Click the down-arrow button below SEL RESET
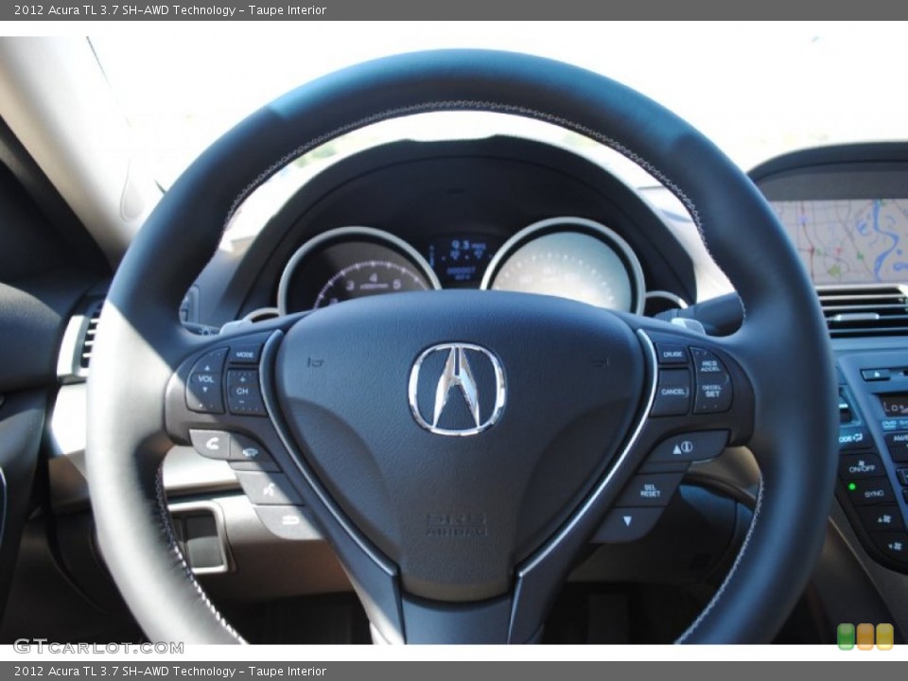The image size is (908, 681). click(x=627, y=522)
